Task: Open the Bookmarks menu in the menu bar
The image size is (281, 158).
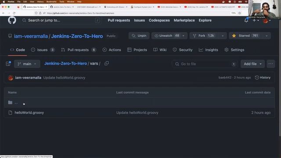Action: 51,2
